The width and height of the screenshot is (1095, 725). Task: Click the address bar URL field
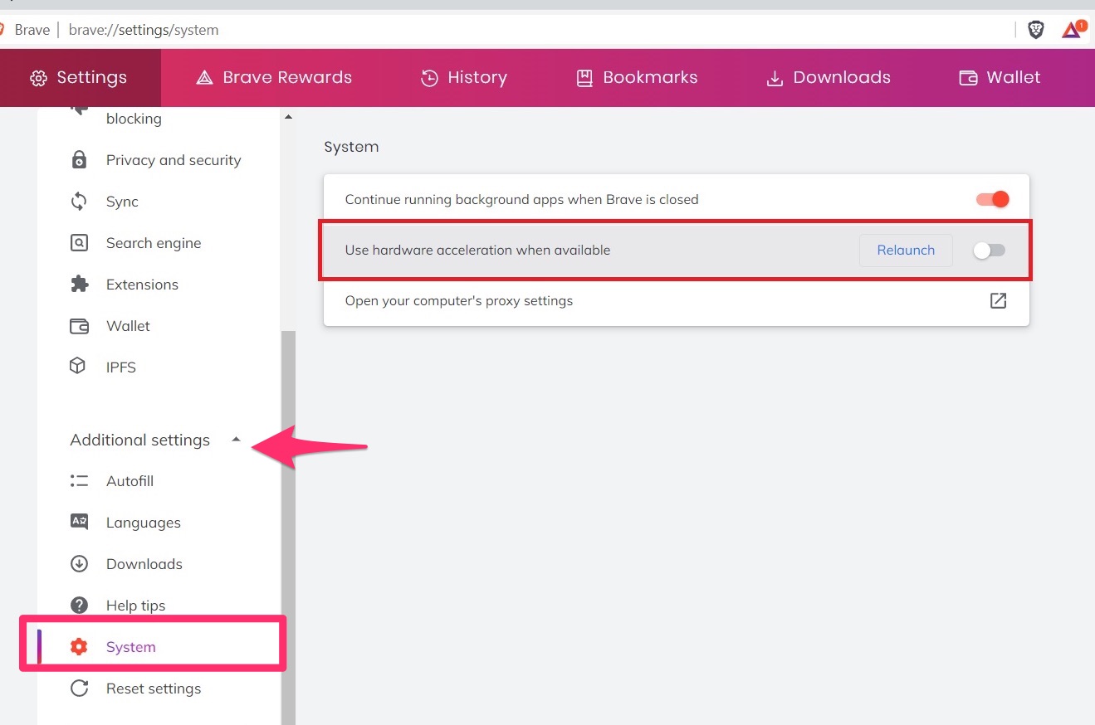pyautogui.click(x=498, y=30)
